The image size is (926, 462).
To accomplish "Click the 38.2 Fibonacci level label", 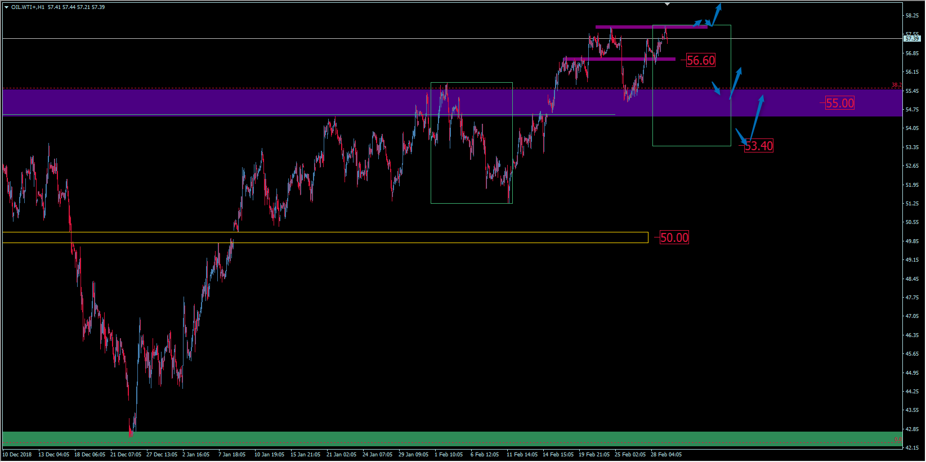I will click(896, 85).
